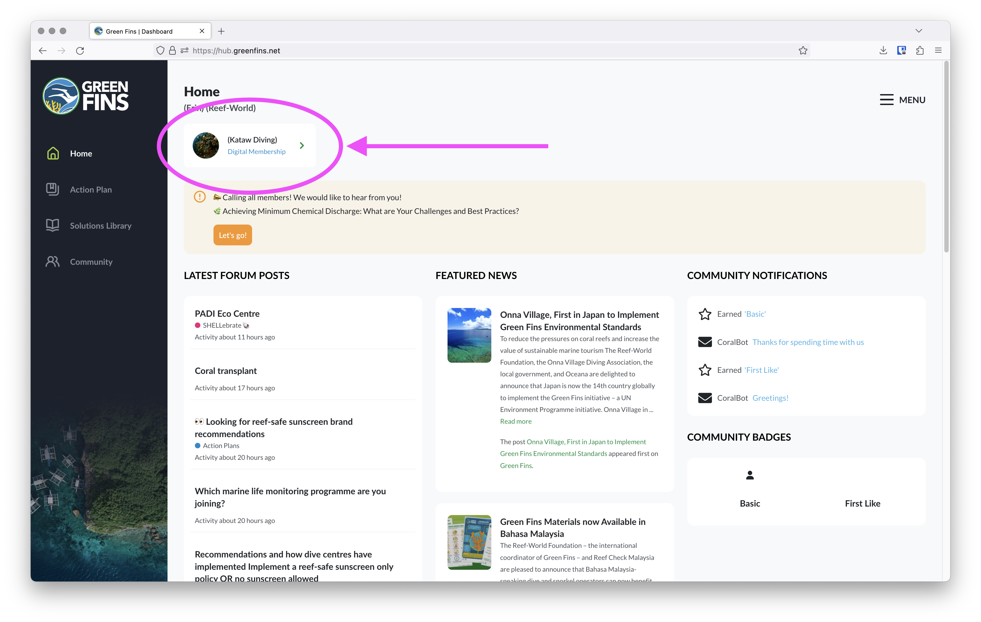Click the alert icon in the announcement banner
Viewport: 981px width, 622px height.
[x=200, y=197]
